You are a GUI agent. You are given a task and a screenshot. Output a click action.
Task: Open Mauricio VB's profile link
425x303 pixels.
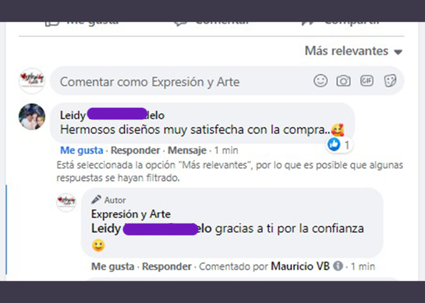(x=301, y=266)
